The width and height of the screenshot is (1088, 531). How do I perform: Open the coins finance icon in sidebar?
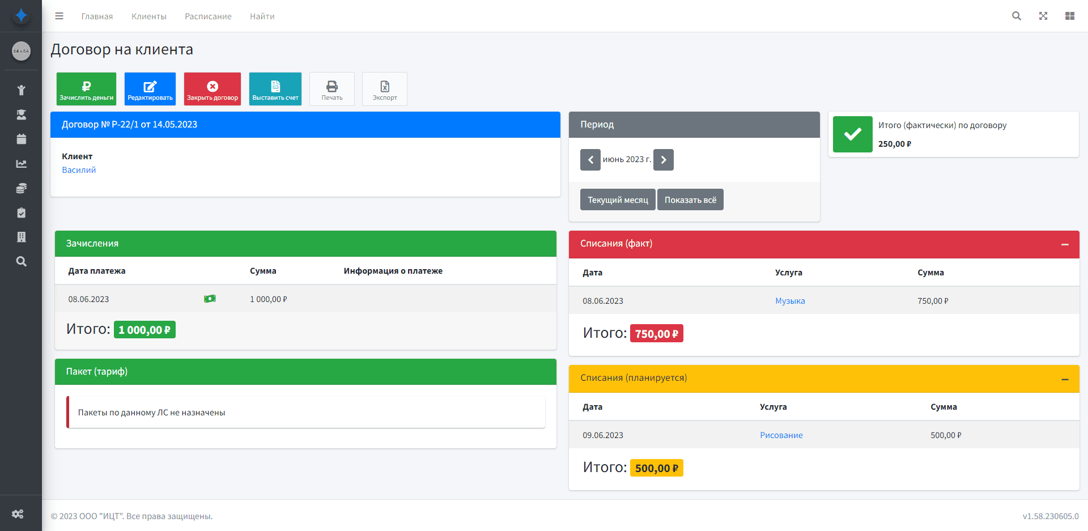21,188
